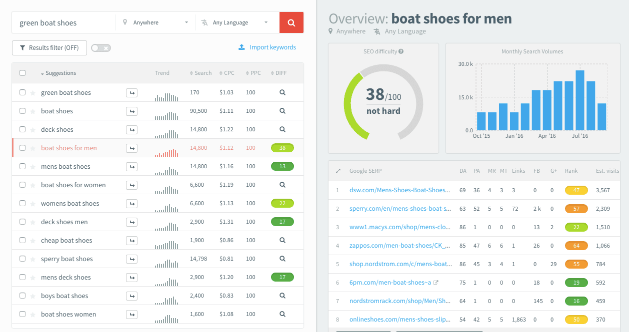Screen dimensions: 629x332
Task: Tick the checkbox for green boat shoes
Action: pos(22,92)
